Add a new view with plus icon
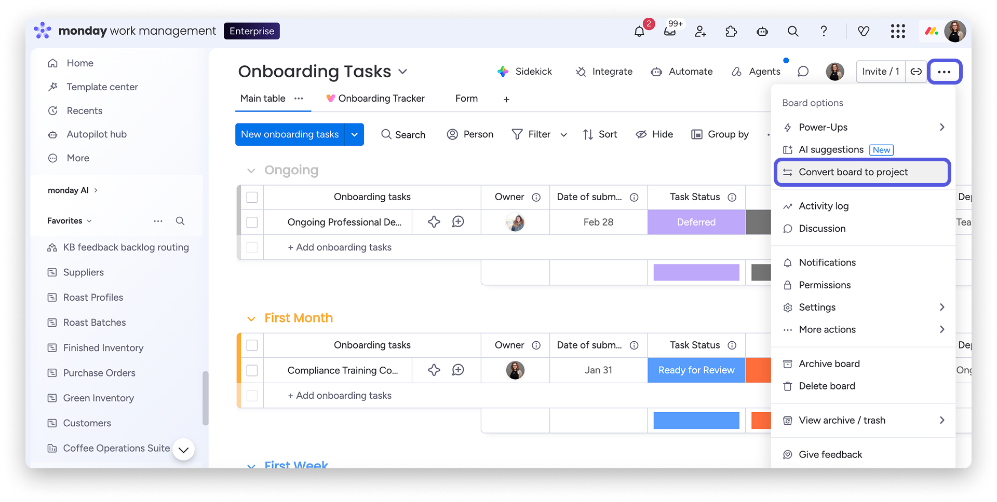The image size is (997, 502). (506, 99)
